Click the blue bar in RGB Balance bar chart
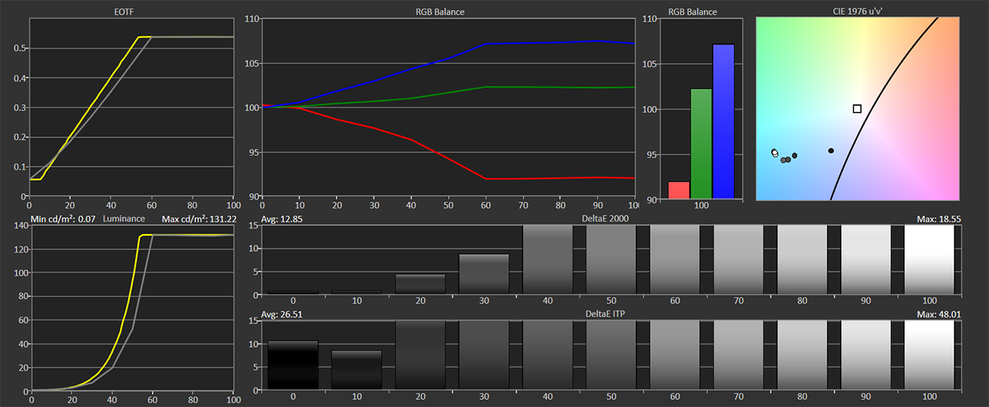The height and width of the screenshot is (407, 989). point(723,121)
